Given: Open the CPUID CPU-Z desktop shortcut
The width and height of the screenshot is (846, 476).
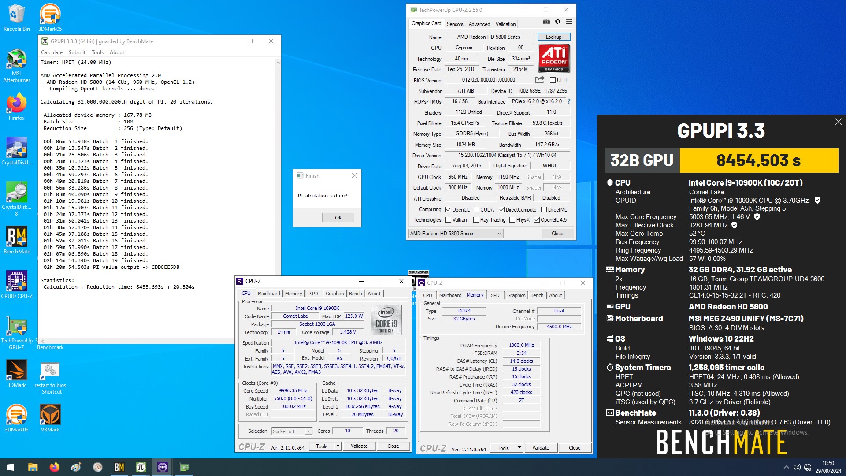Looking at the screenshot, I should click(16, 285).
